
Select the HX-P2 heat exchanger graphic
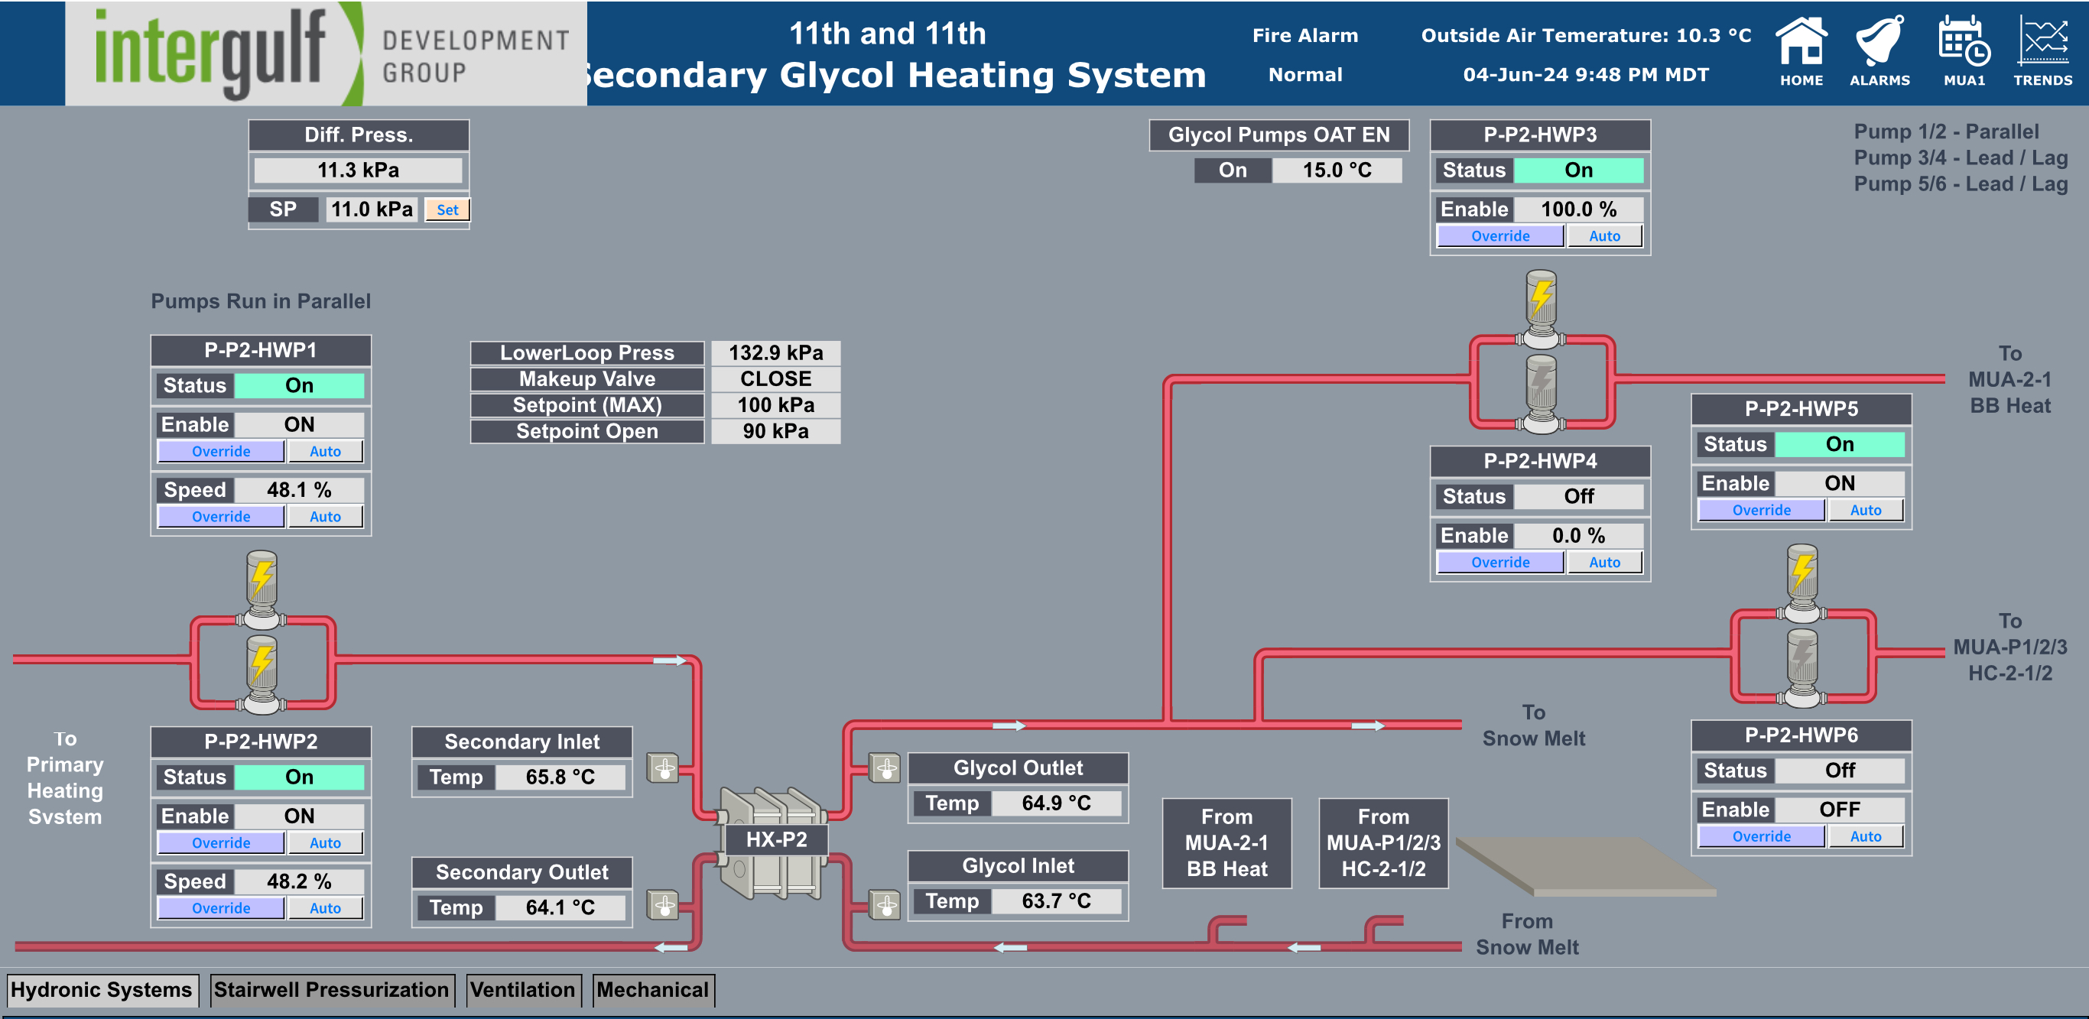775,842
